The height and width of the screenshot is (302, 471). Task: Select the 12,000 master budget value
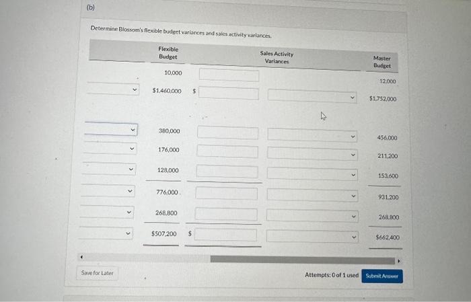(388, 81)
